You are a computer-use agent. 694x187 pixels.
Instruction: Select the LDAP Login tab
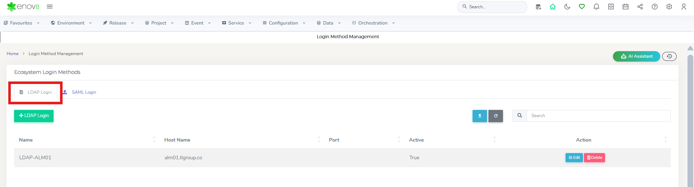(35, 92)
